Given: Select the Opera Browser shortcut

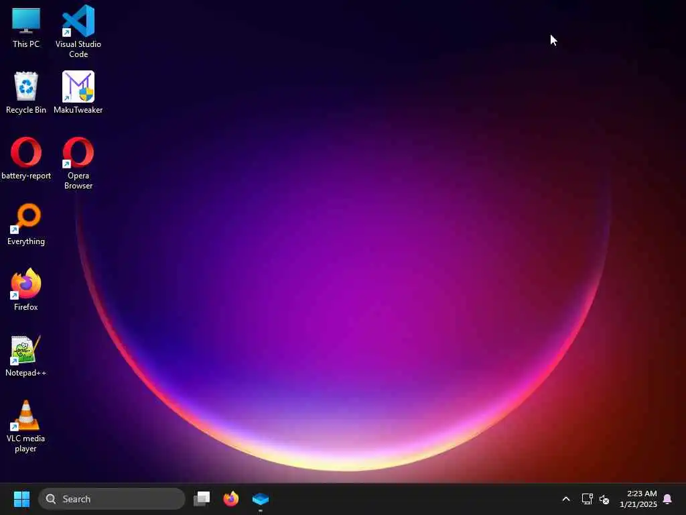Looking at the screenshot, I should point(78,164).
